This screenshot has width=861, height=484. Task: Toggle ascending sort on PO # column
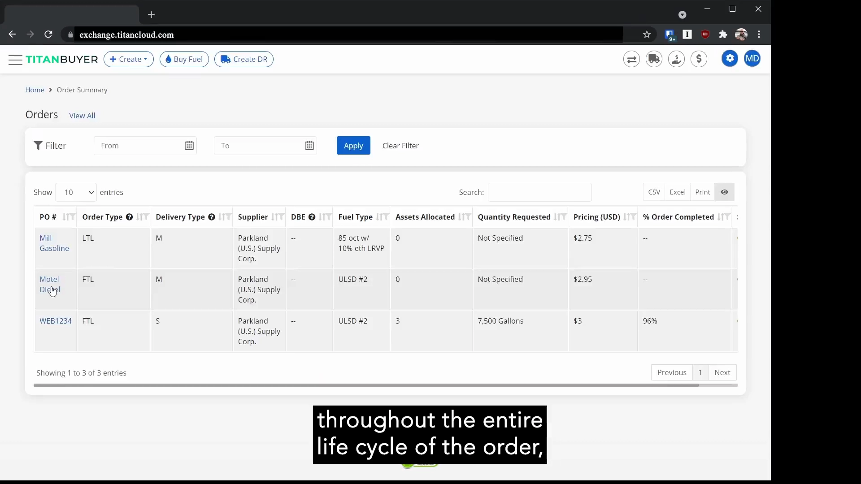pyautogui.click(x=69, y=217)
